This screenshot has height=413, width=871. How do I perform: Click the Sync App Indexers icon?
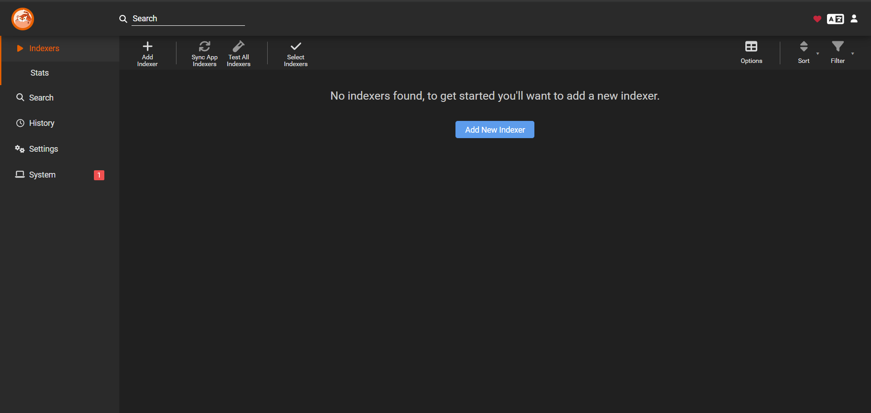[x=205, y=47]
